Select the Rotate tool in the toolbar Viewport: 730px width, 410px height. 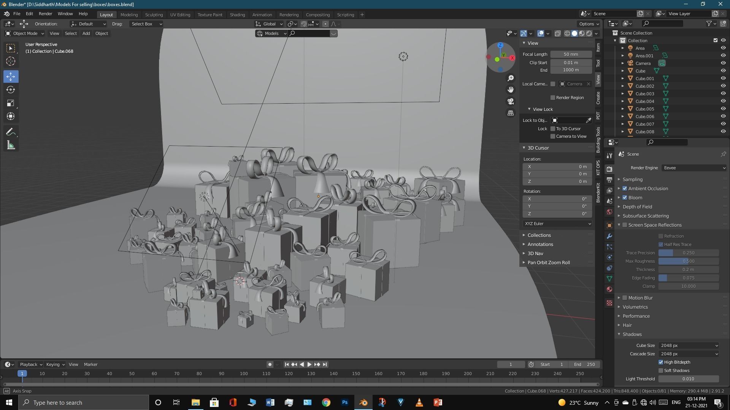click(11, 90)
